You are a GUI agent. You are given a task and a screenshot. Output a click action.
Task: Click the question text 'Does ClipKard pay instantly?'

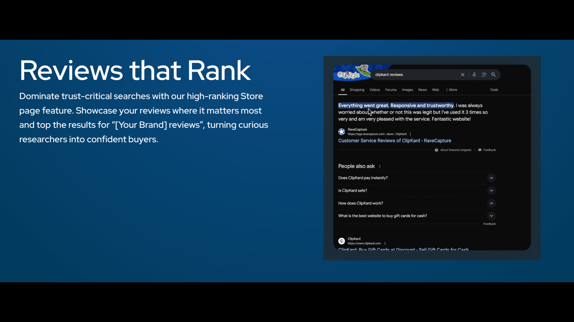click(363, 178)
